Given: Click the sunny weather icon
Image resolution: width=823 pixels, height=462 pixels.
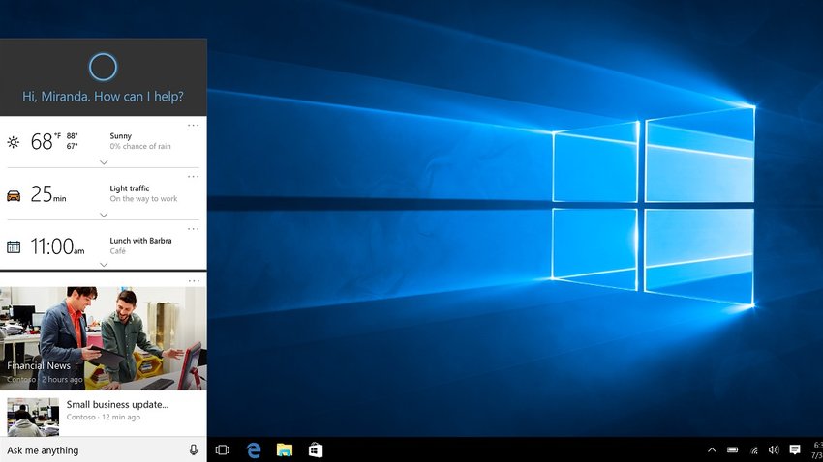Looking at the screenshot, I should 14,142.
